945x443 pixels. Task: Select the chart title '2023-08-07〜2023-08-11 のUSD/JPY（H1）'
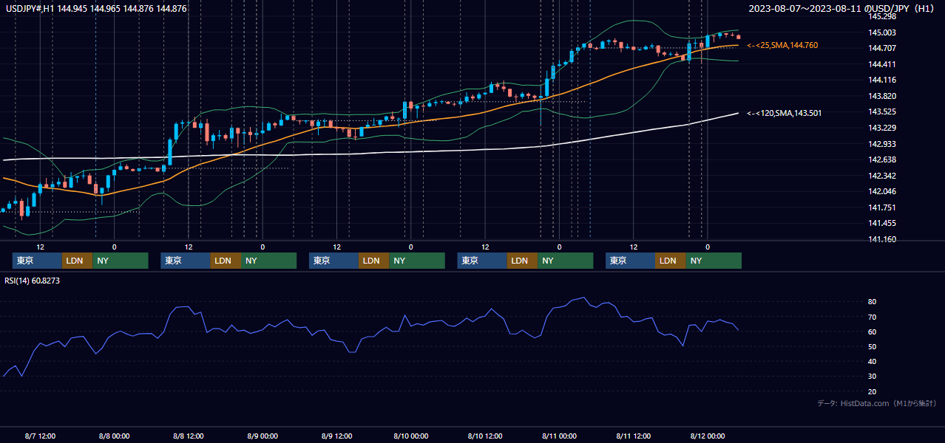pyautogui.click(x=842, y=9)
